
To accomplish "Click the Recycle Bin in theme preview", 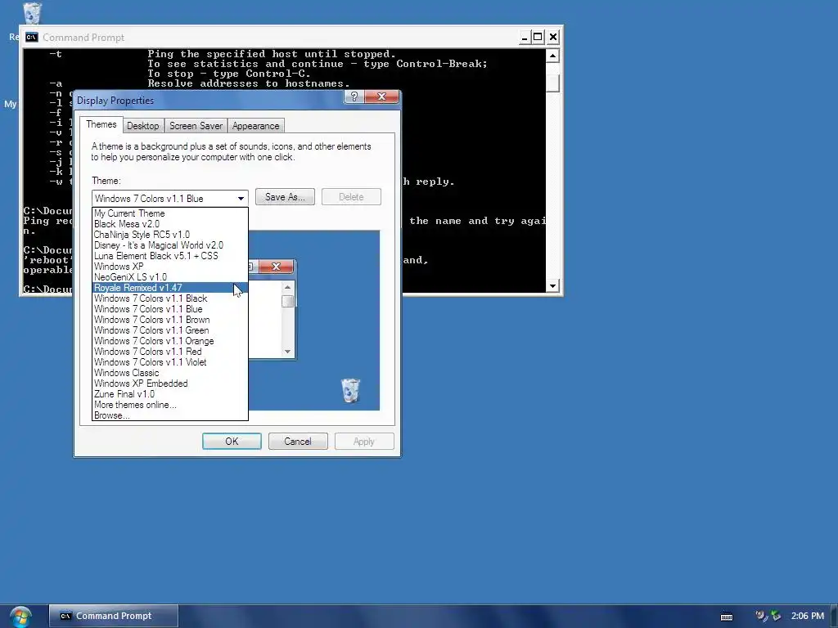I will coord(350,390).
